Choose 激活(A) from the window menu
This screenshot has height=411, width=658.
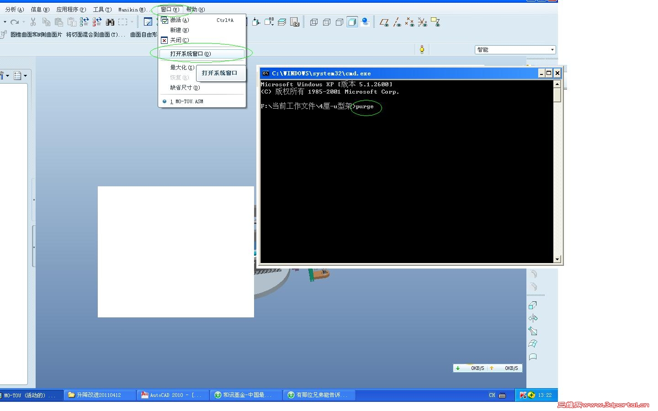(202, 20)
